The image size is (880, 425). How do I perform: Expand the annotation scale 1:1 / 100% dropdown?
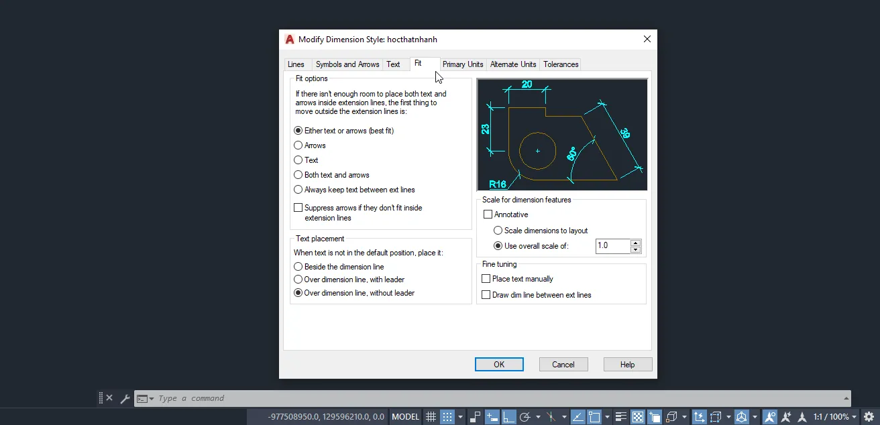(836, 417)
